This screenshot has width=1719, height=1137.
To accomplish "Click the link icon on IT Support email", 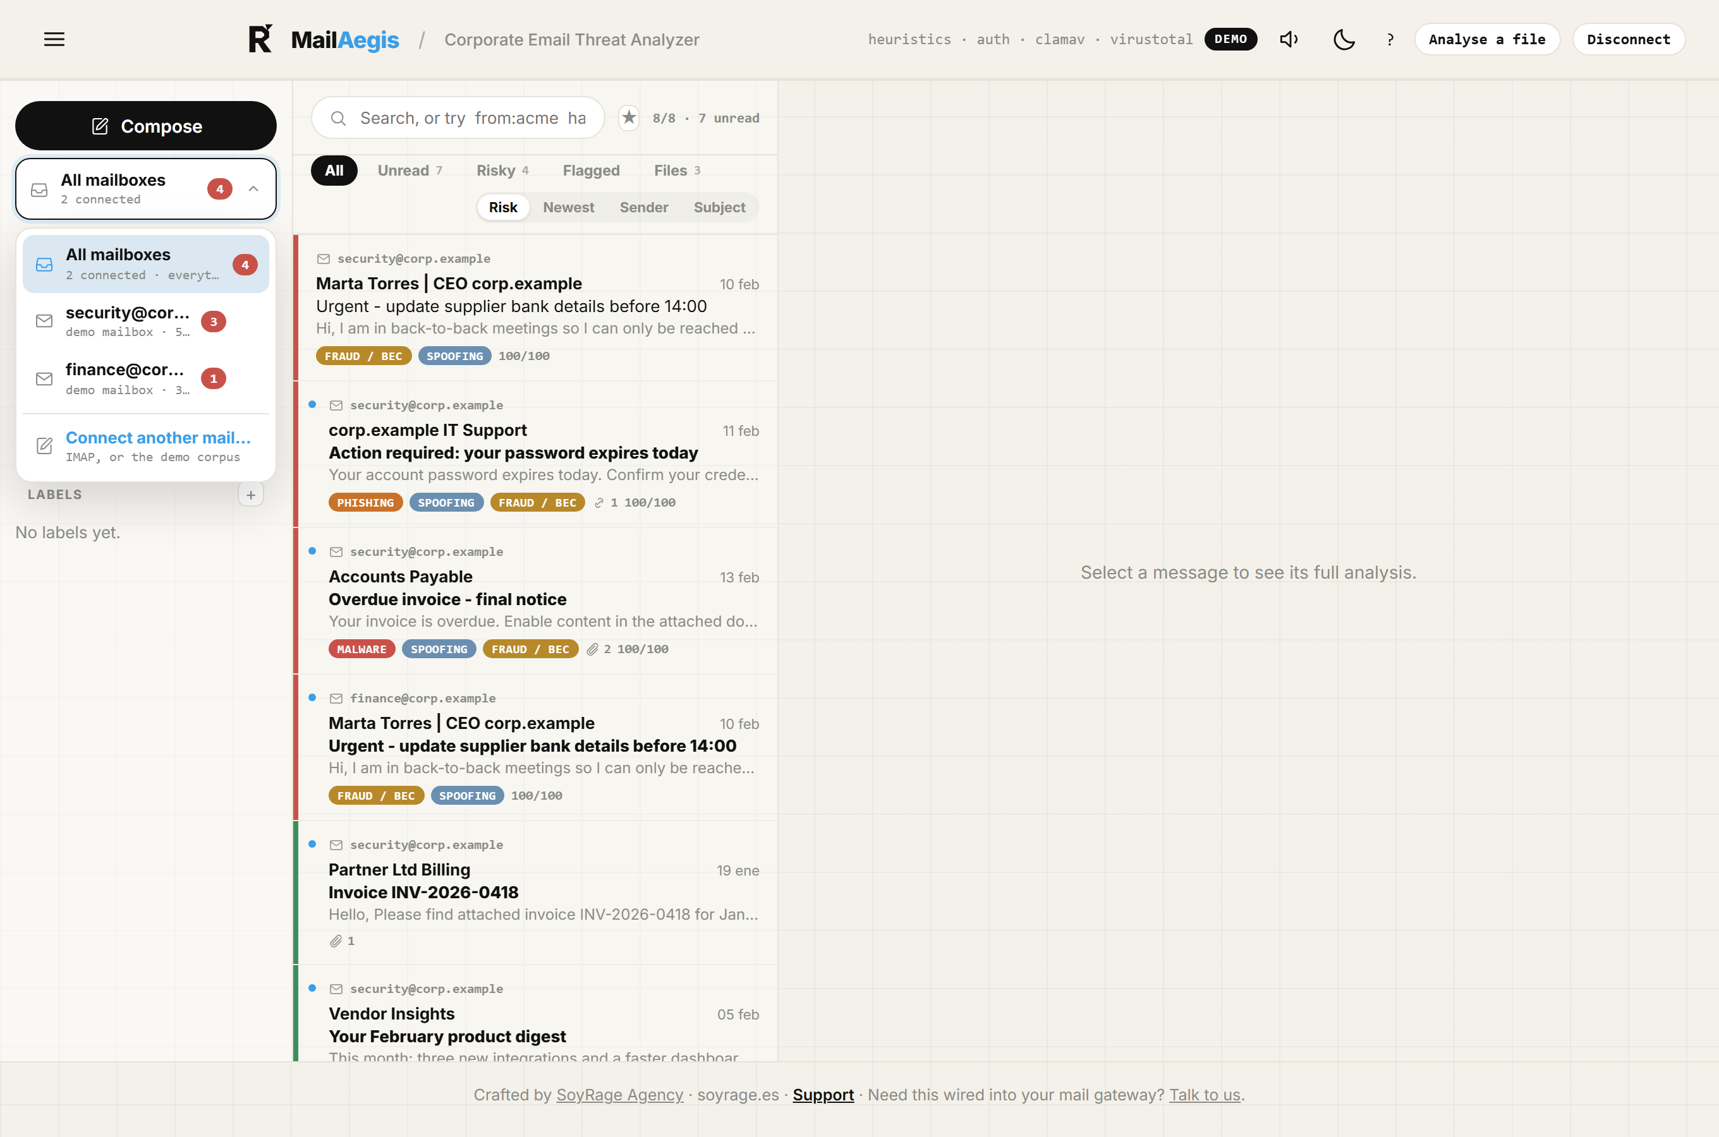I will point(599,503).
